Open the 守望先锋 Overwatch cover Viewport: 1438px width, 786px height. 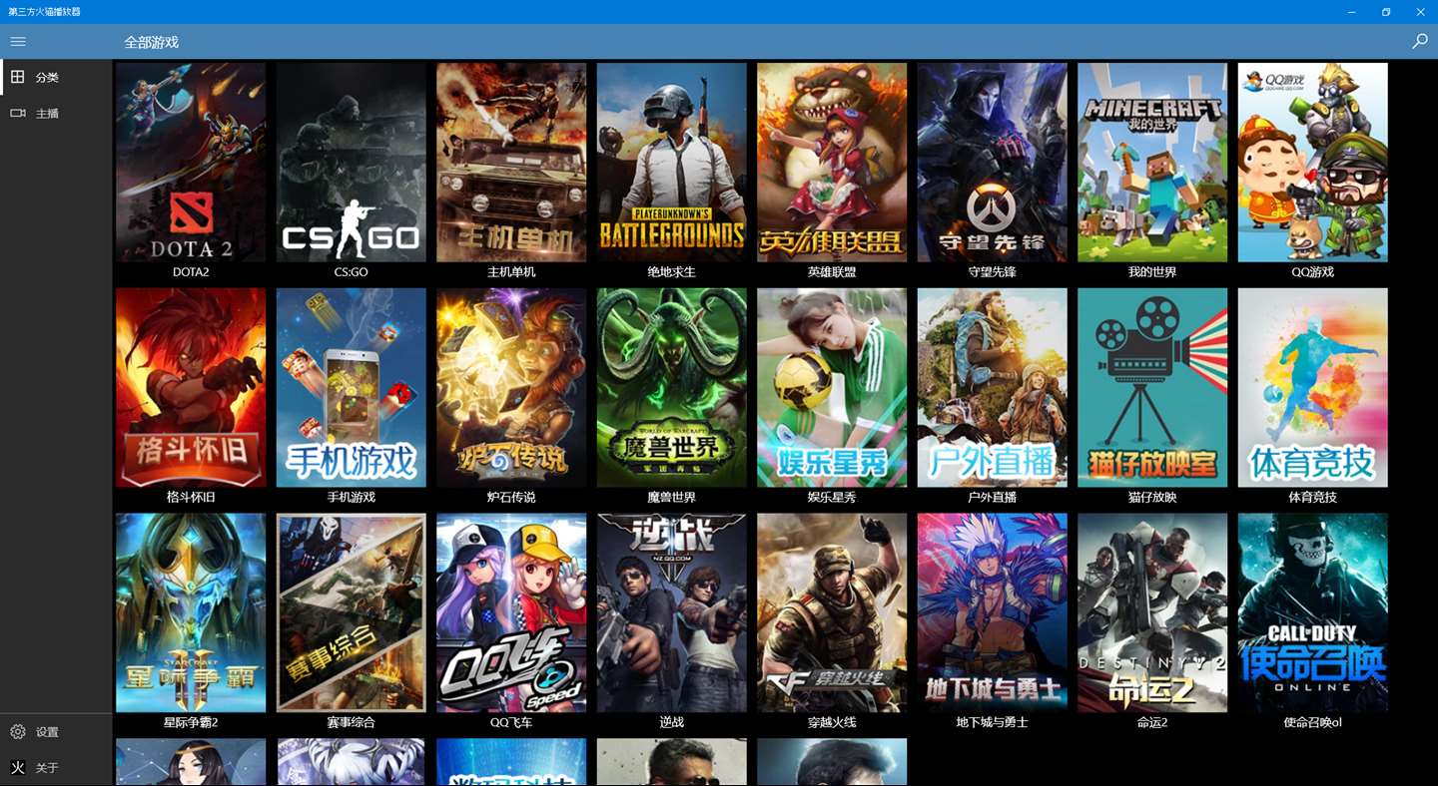[993, 163]
